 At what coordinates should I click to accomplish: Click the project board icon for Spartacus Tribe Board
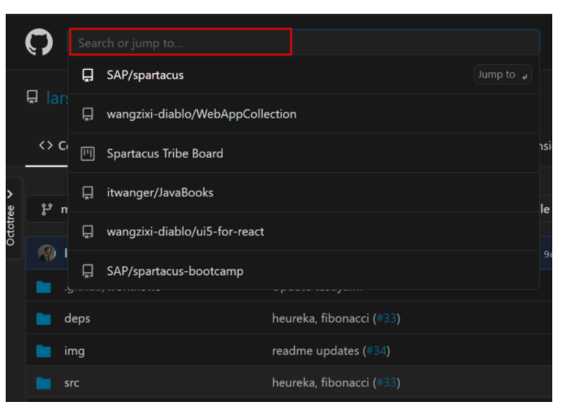coord(88,153)
